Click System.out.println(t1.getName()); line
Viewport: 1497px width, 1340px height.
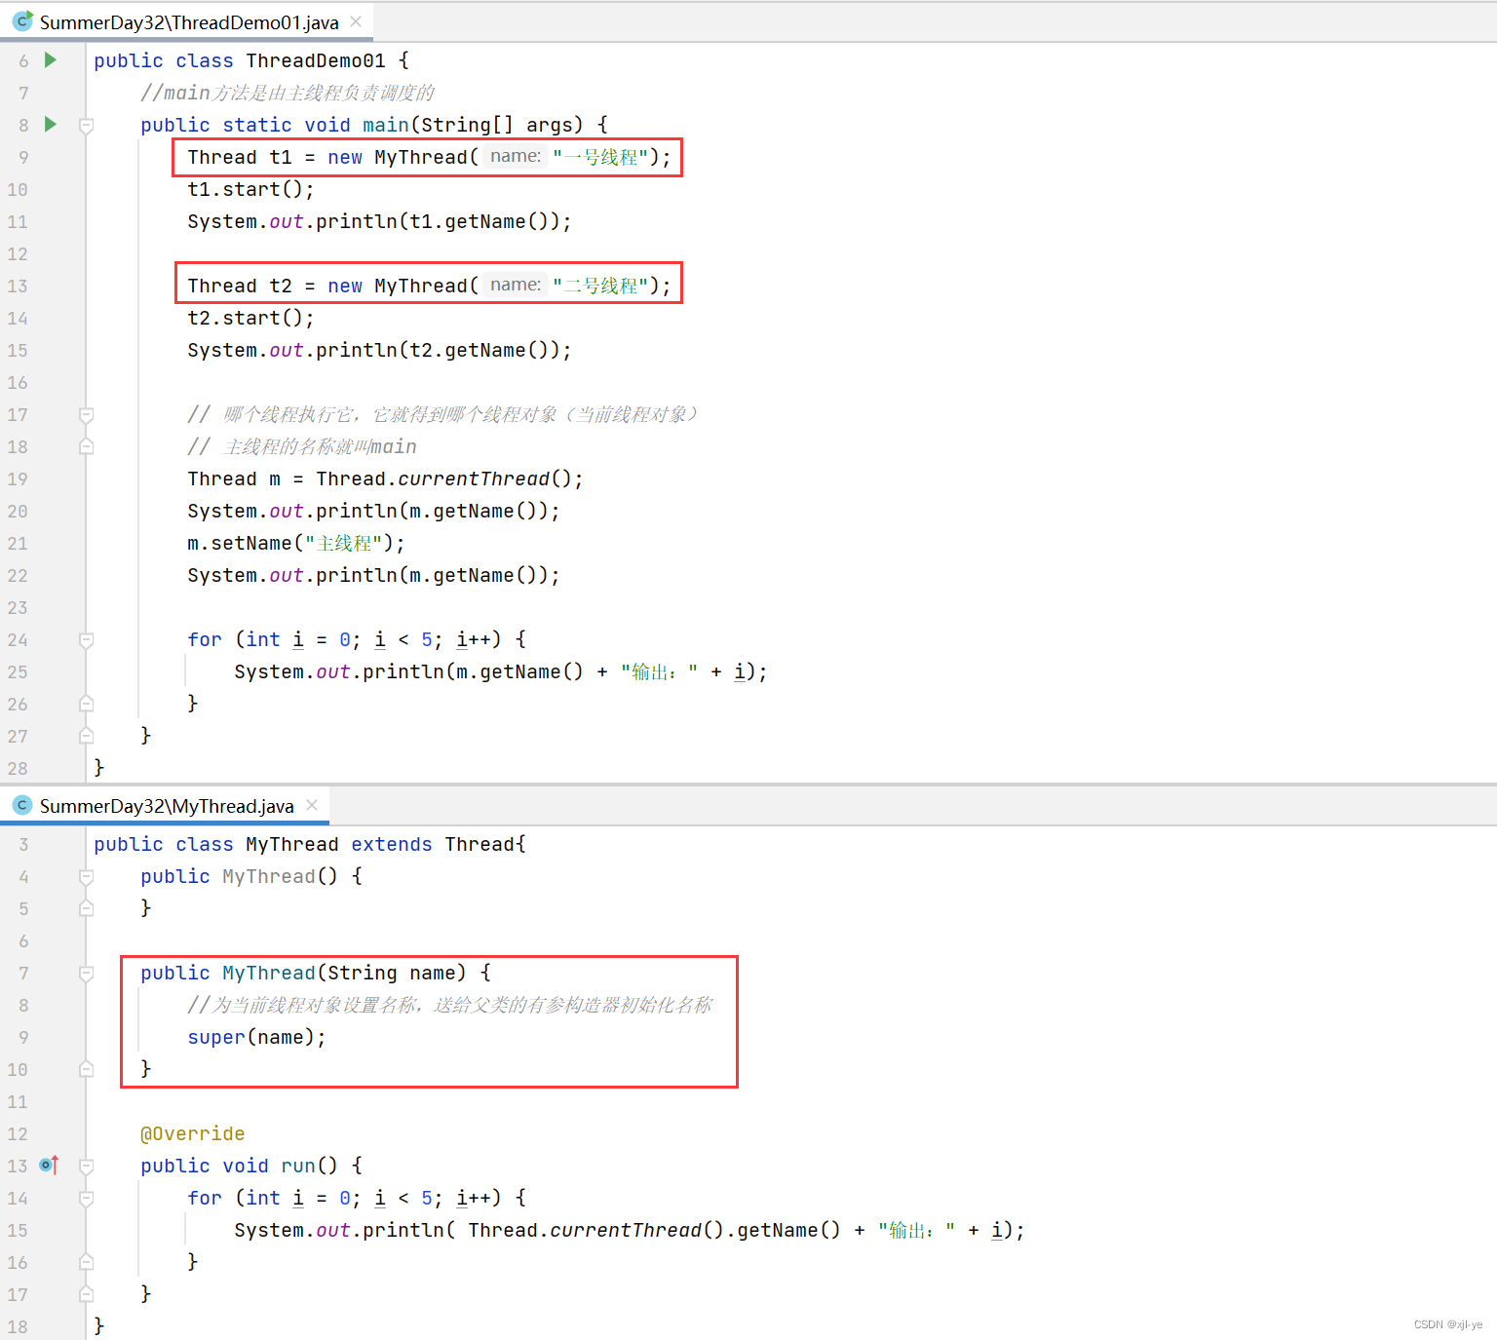tap(379, 221)
